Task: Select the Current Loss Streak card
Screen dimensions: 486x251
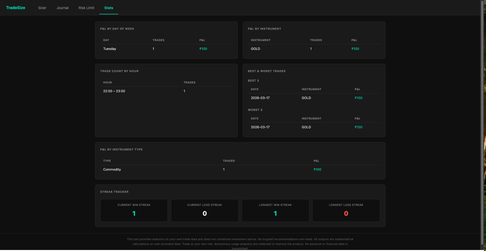Action: coord(204,210)
